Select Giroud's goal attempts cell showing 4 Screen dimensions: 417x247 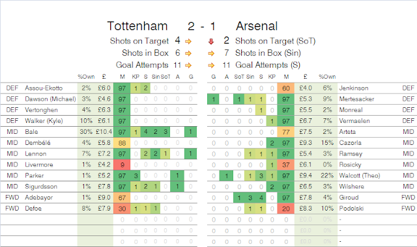click(x=261, y=198)
